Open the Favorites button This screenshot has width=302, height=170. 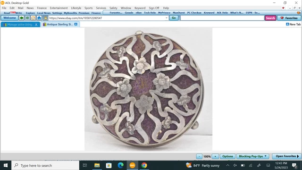point(289,18)
